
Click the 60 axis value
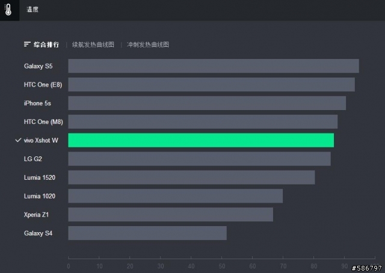(x=253, y=266)
